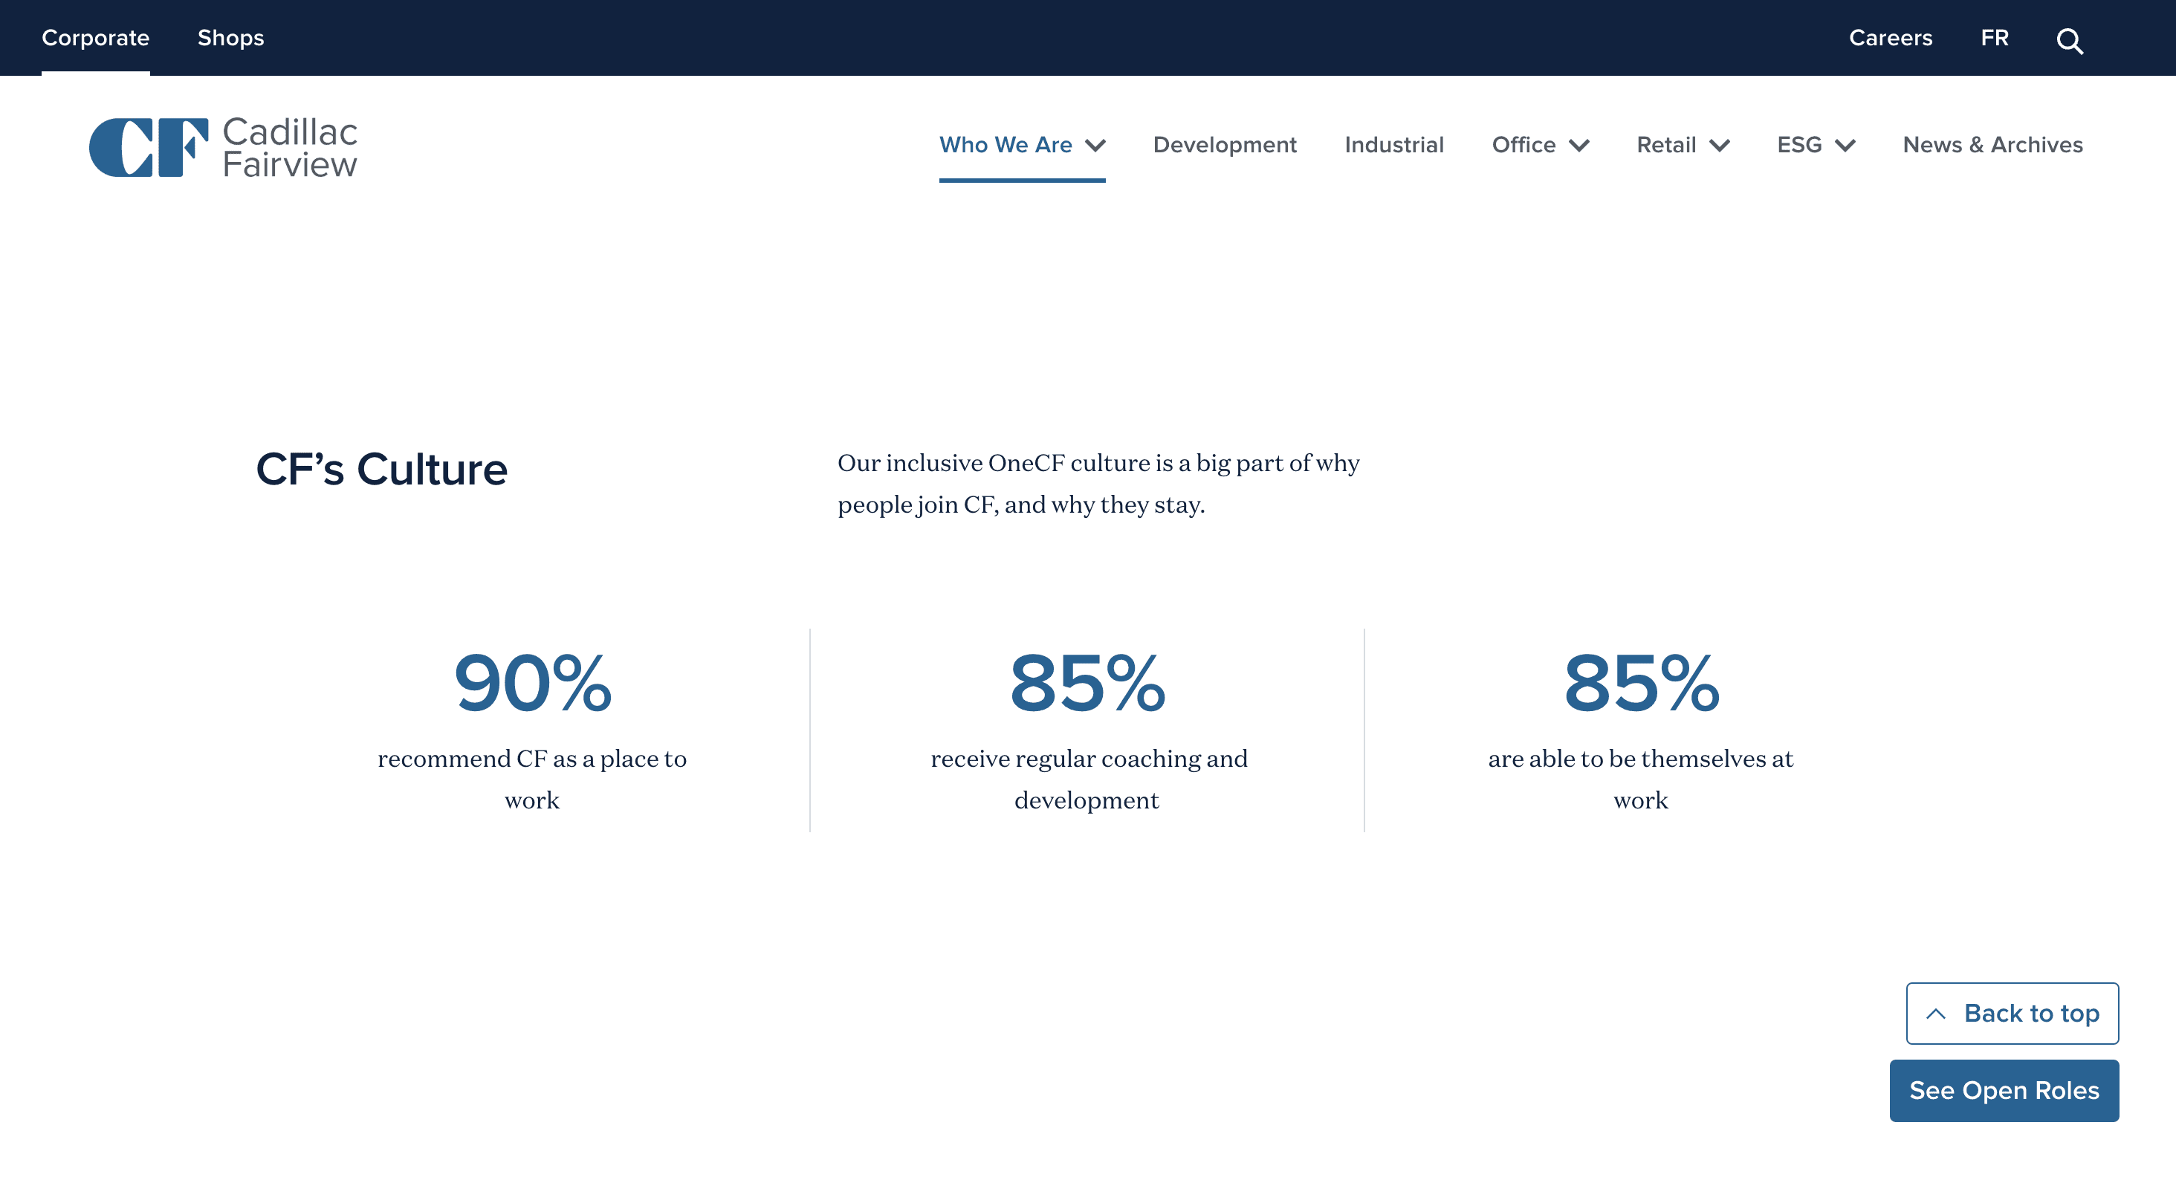Screen dimensions: 2176x1180
Task: Expand the Who We Are chevron
Action: (x=1095, y=146)
